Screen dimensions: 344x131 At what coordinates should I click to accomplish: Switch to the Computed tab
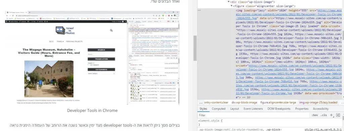pyautogui.click(x=218, y=109)
